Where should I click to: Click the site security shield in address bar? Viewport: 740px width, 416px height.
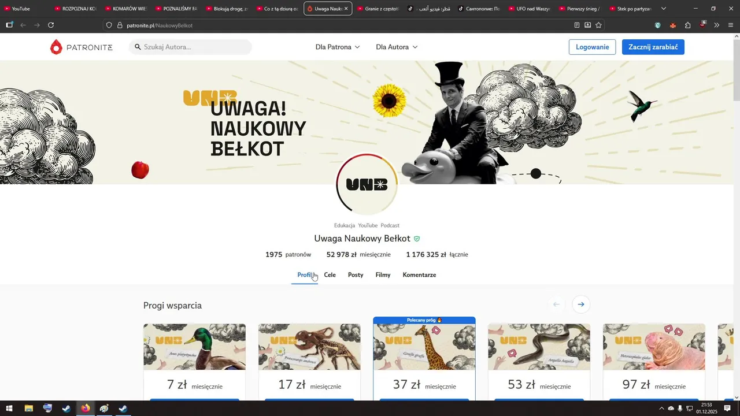click(109, 25)
